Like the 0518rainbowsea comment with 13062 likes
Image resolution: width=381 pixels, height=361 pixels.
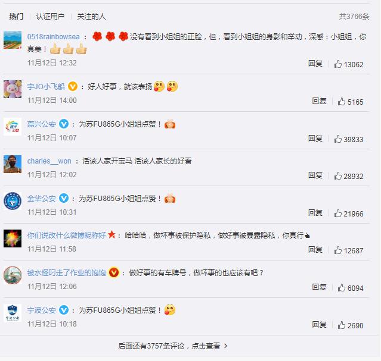337,64
